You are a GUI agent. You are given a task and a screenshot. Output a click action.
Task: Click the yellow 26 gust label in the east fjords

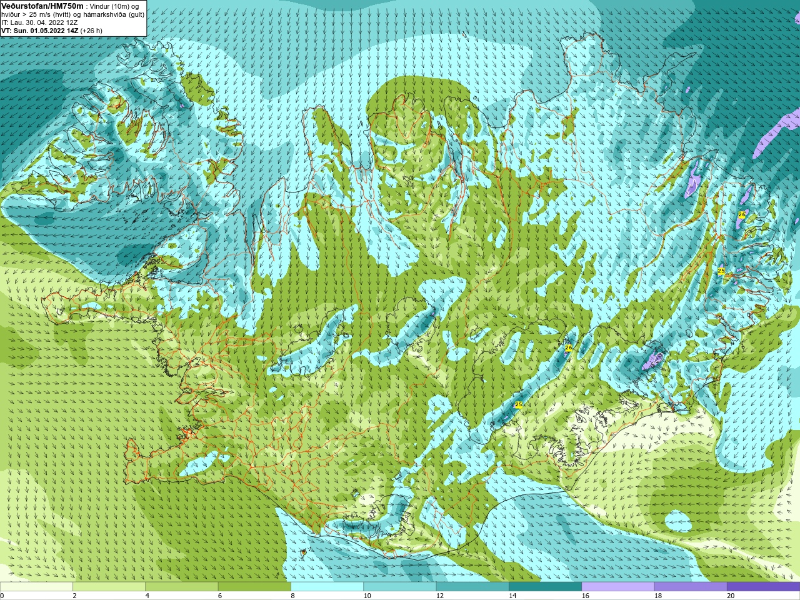tap(742, 214)
